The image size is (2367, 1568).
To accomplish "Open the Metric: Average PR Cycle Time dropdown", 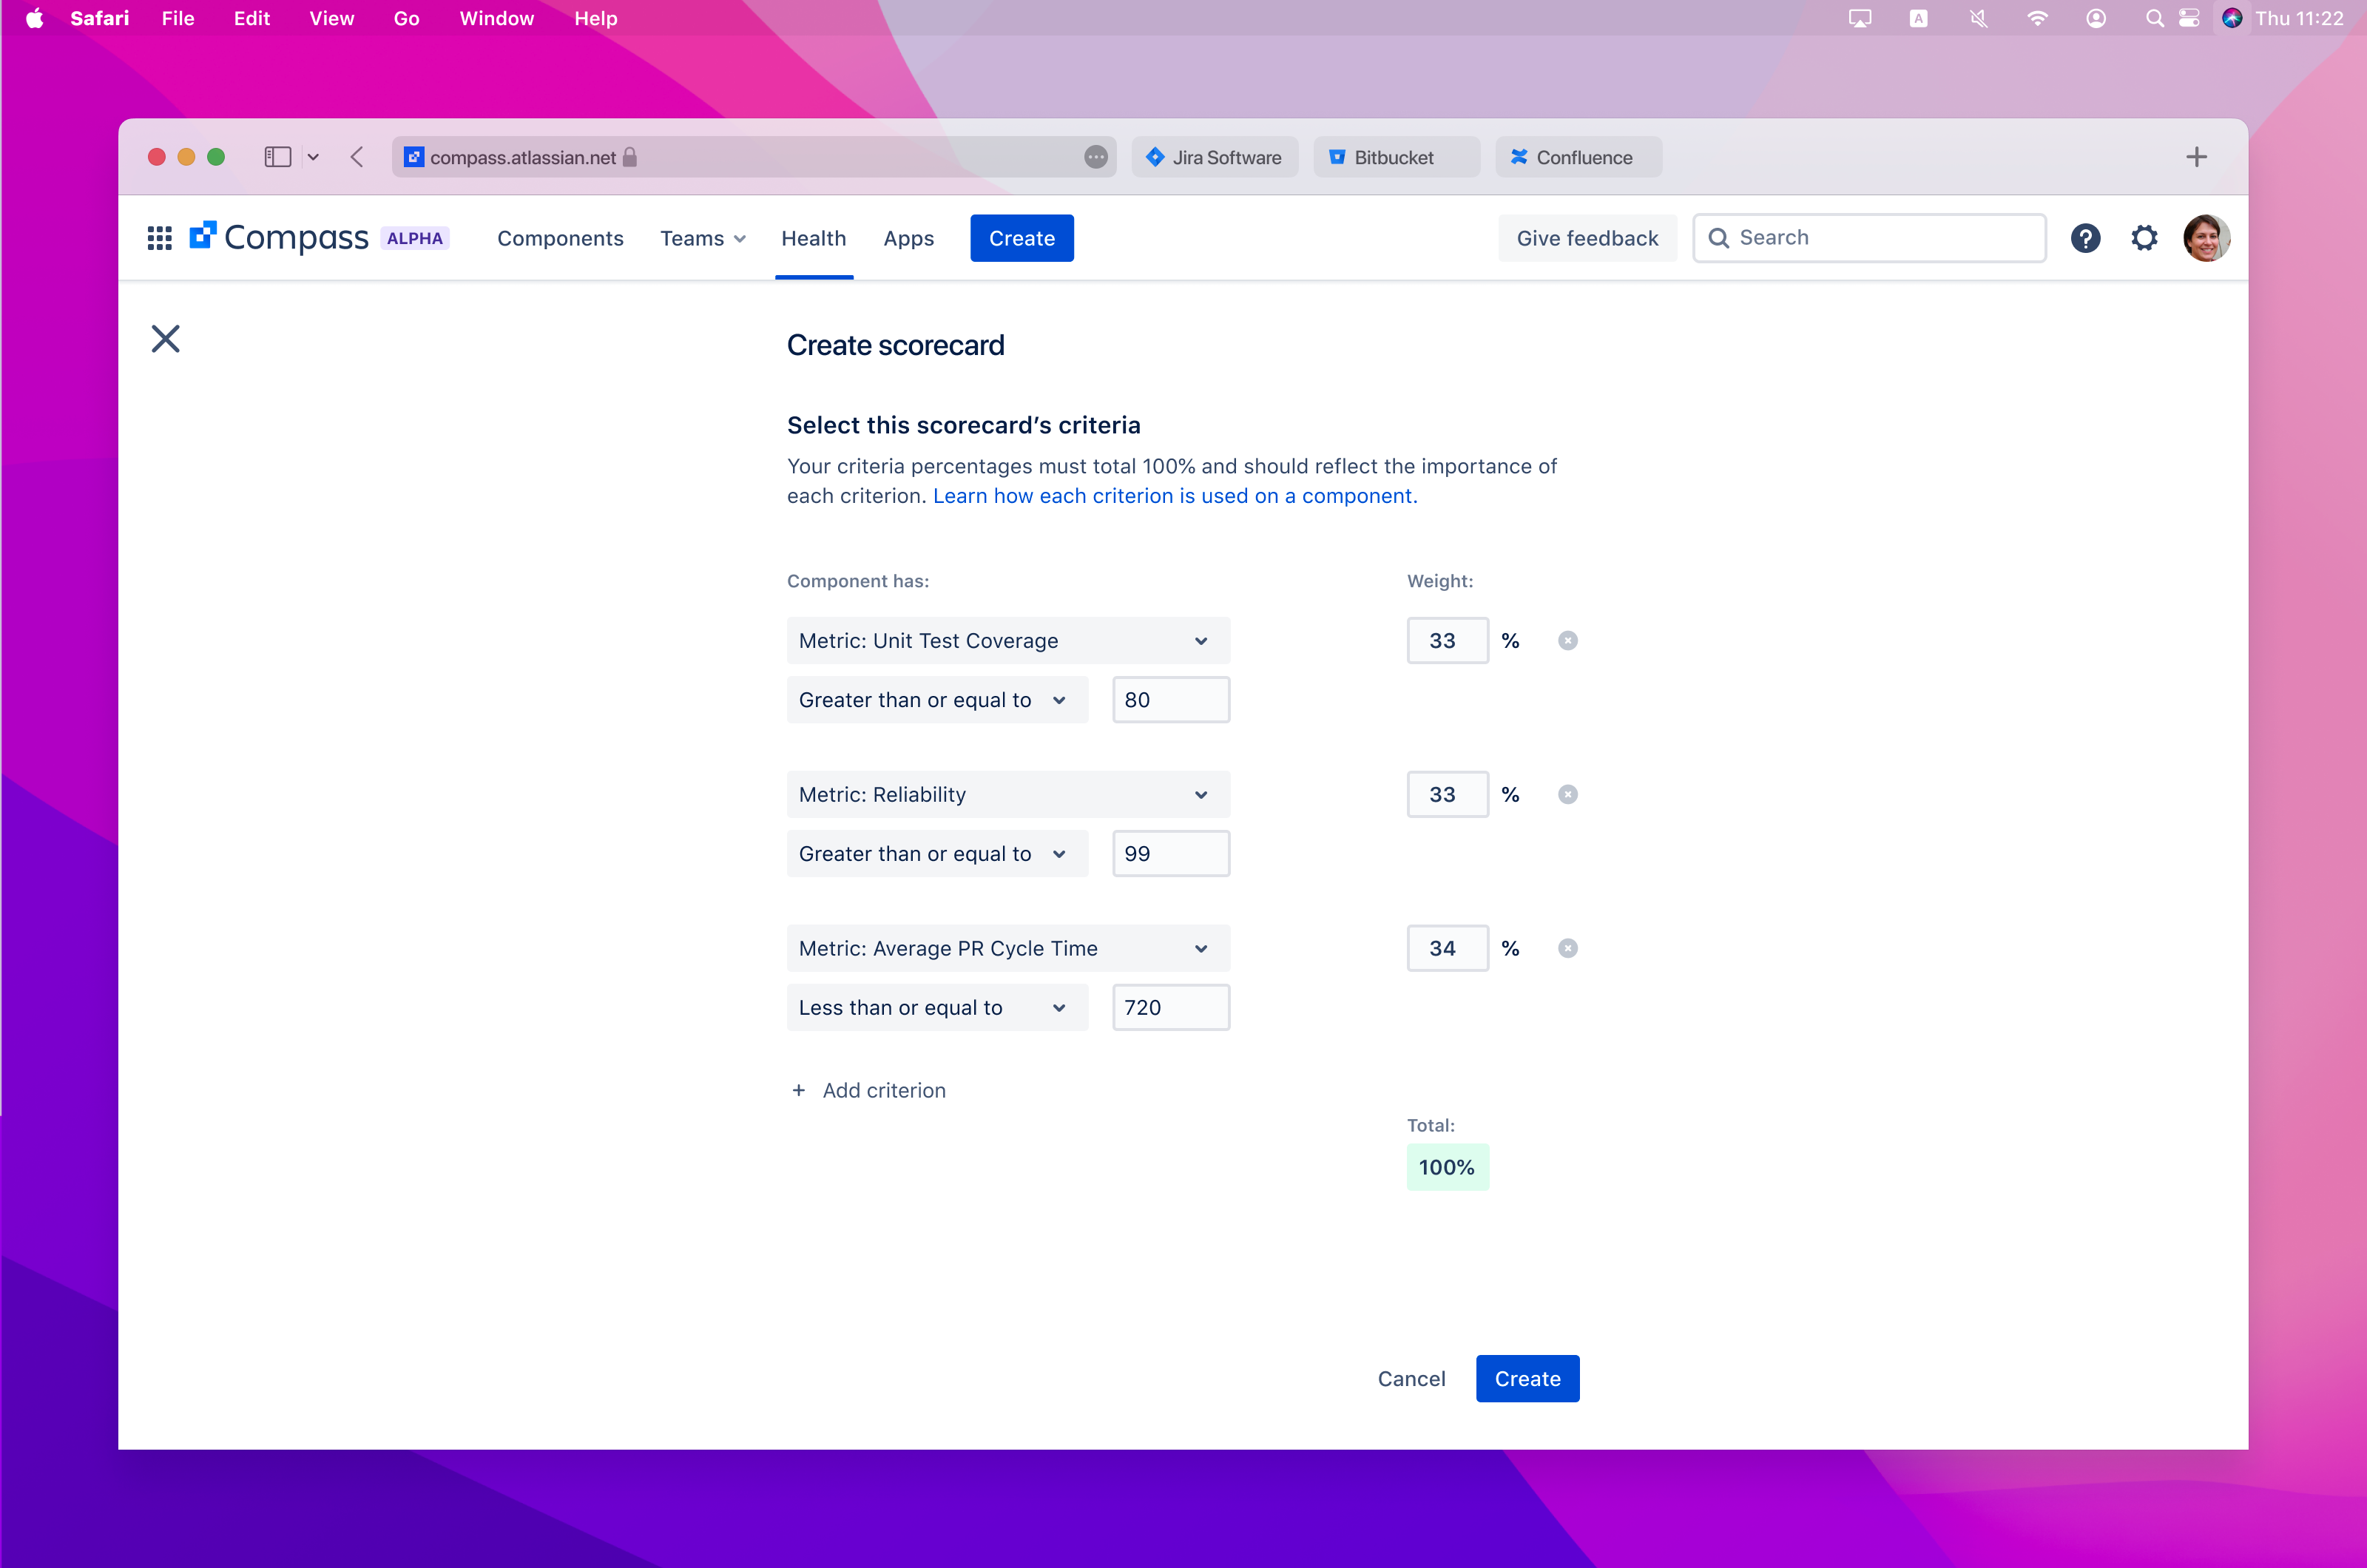I will click(1008, 948).
